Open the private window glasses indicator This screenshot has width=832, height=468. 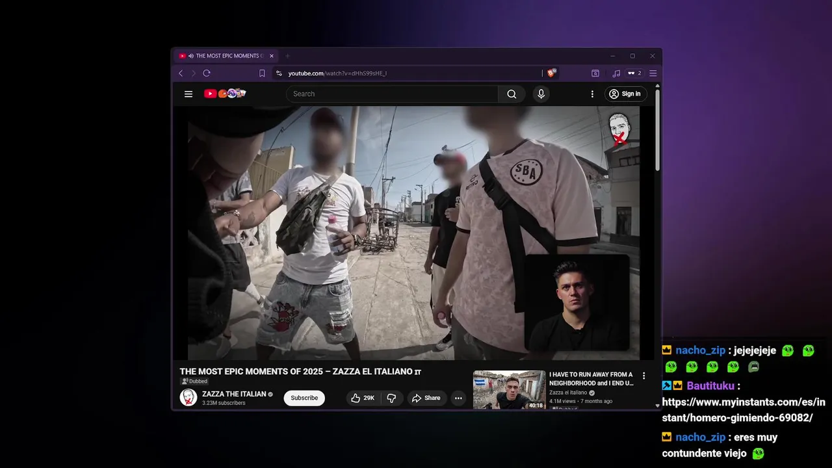[x=634, y=73]
